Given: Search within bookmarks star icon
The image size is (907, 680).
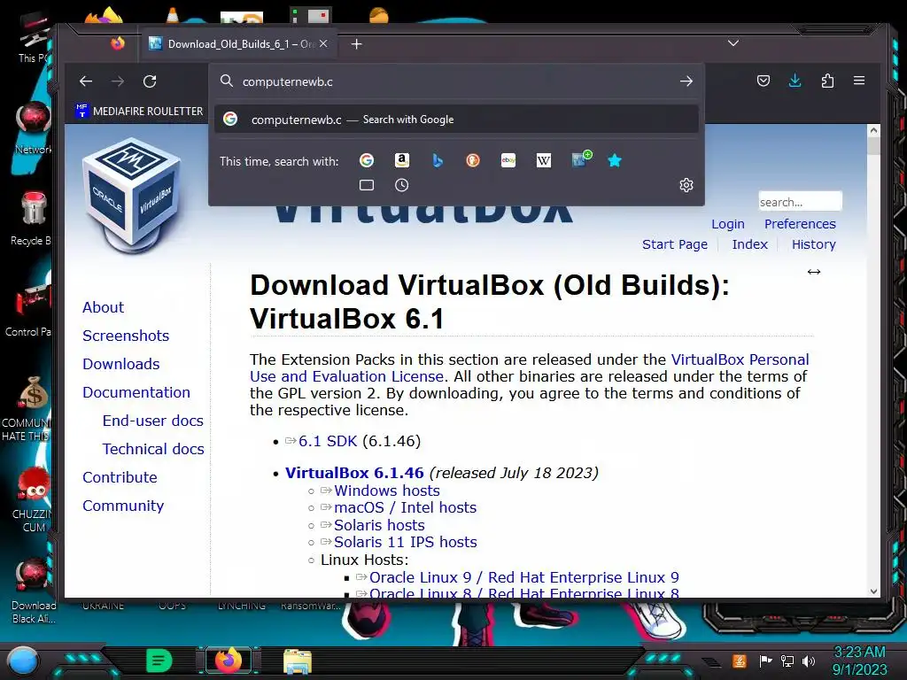Looking at the screenshot, I should (615, 160).
